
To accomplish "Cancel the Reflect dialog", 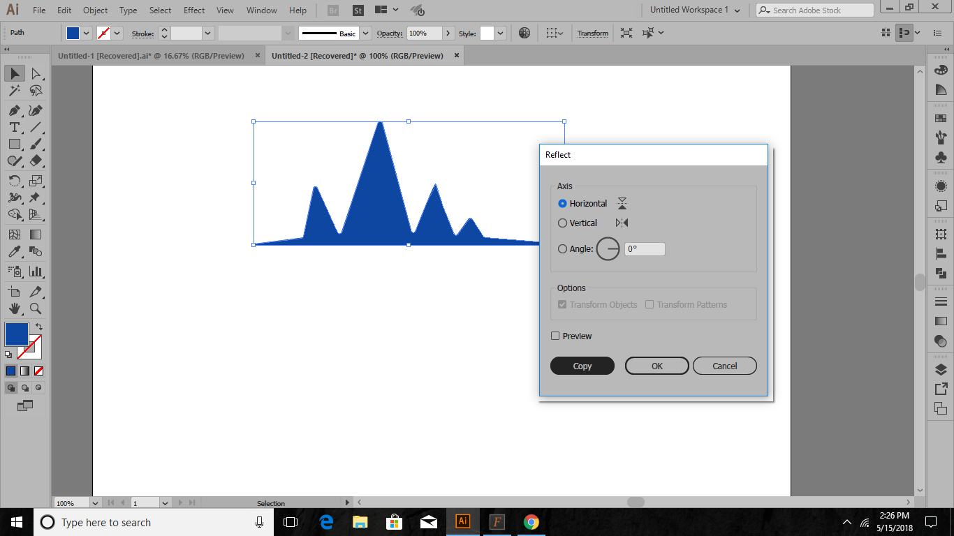I will (x=724, y=365).
